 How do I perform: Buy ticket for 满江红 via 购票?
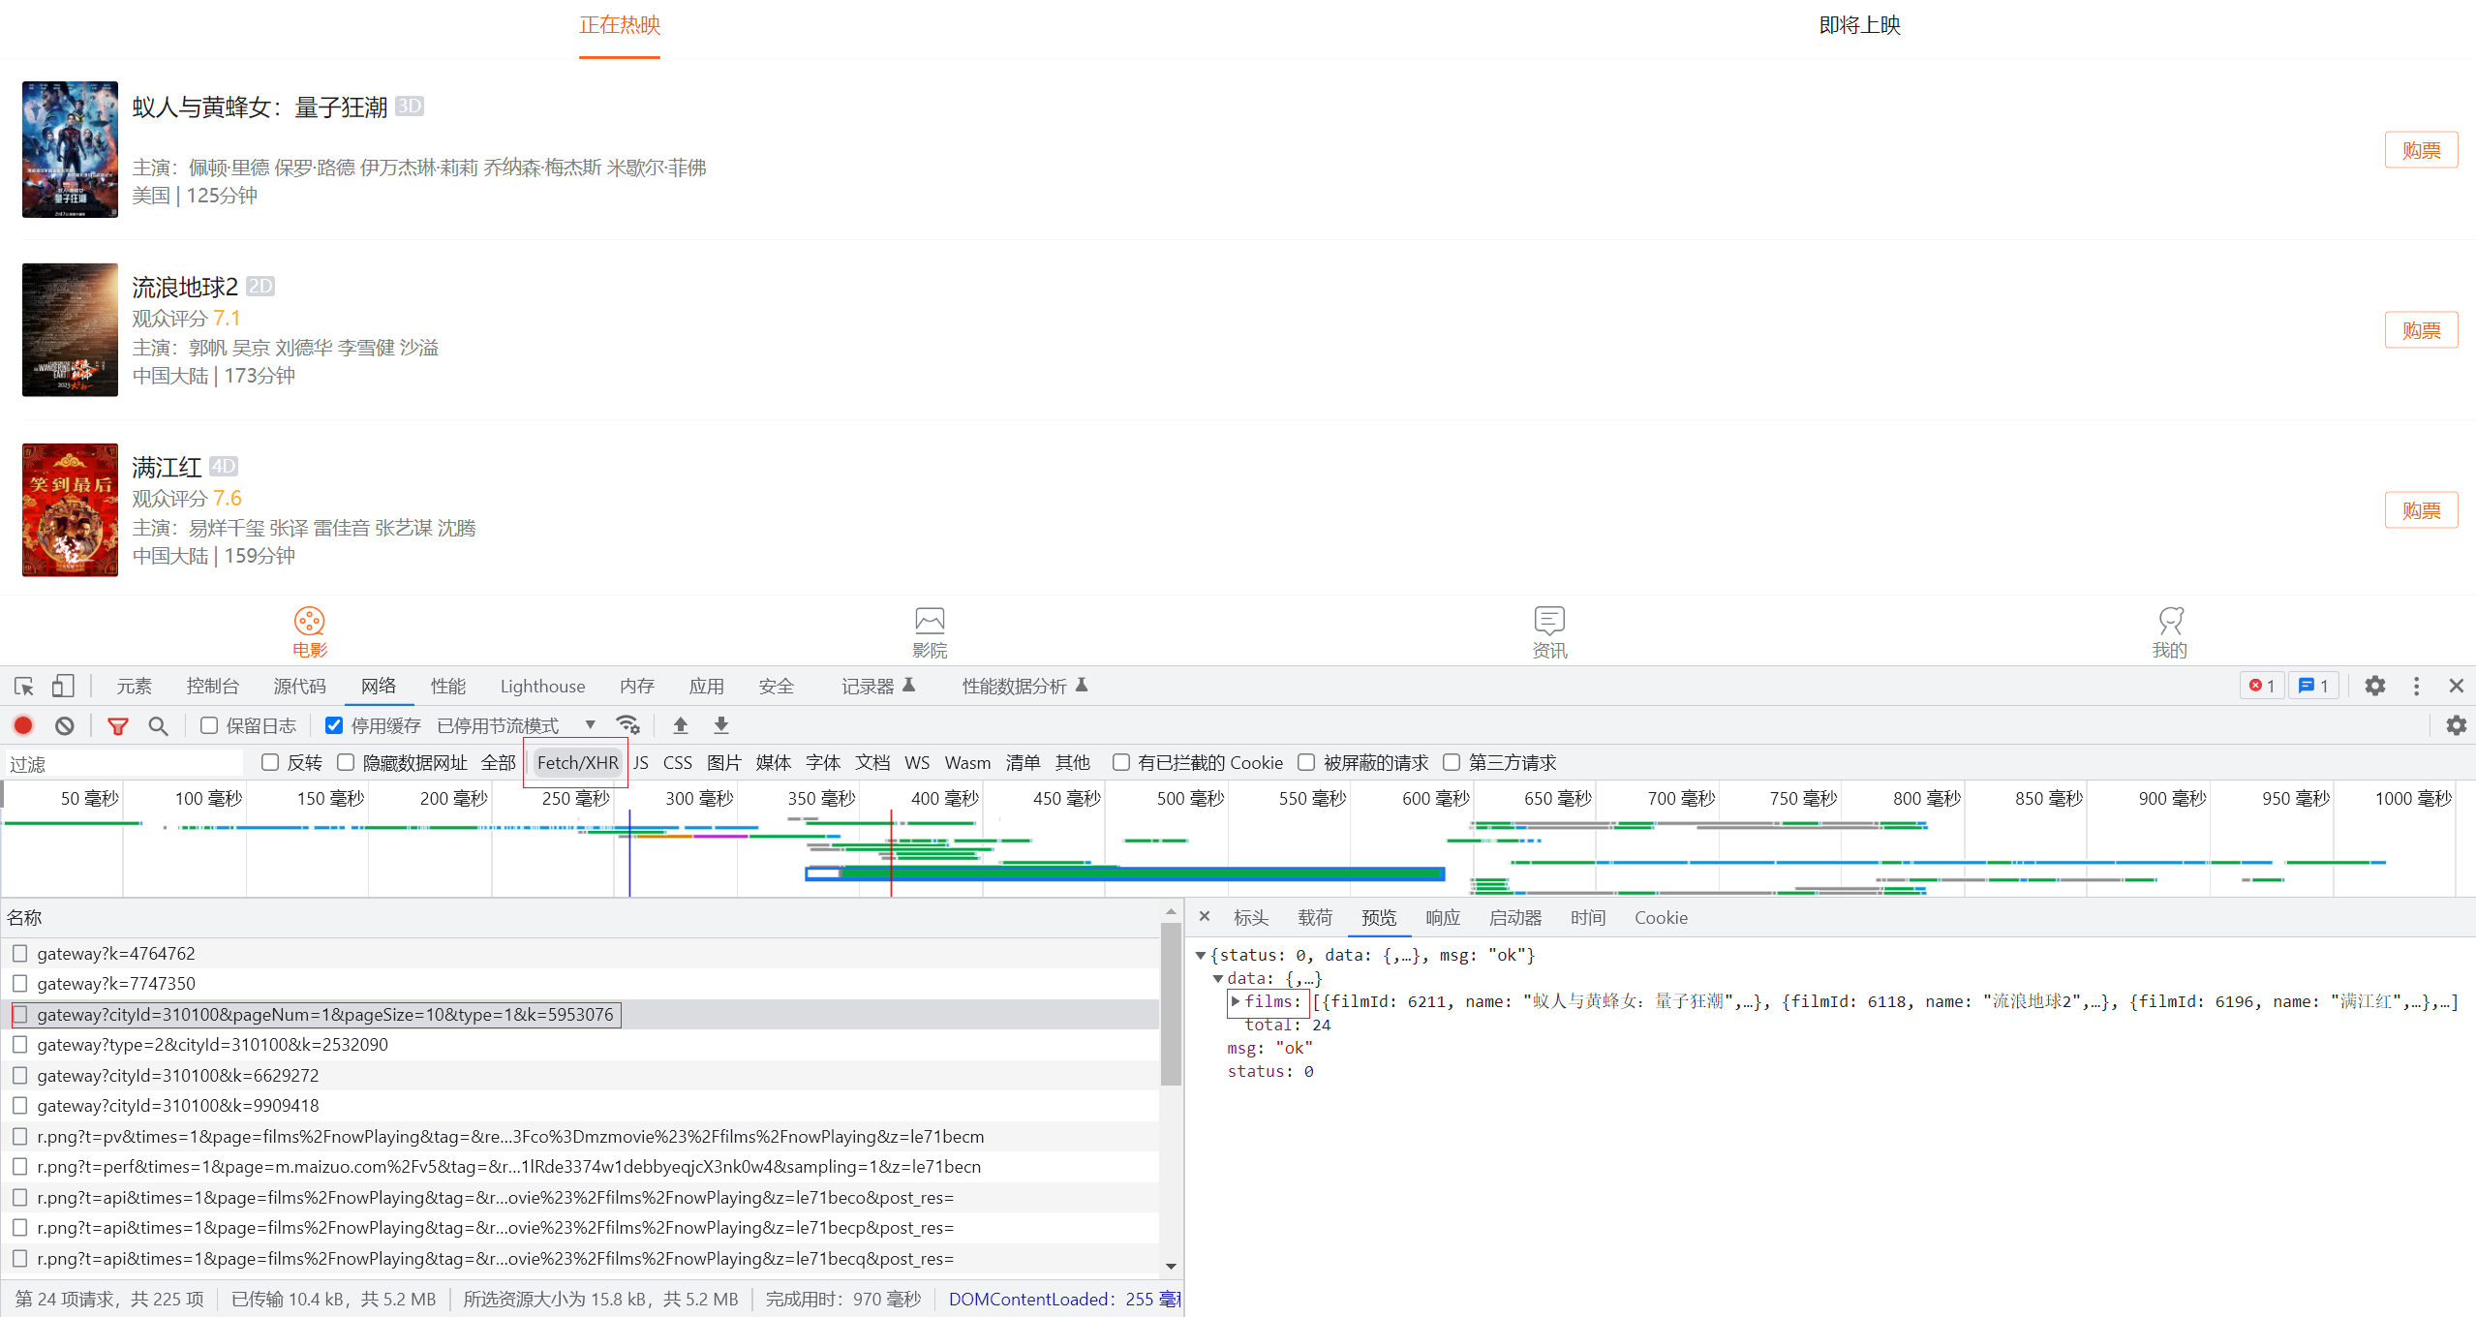[x=2421, y=510]
